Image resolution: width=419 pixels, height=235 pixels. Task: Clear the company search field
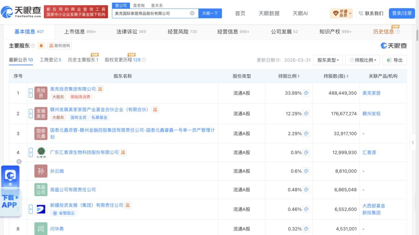(192, 13)
